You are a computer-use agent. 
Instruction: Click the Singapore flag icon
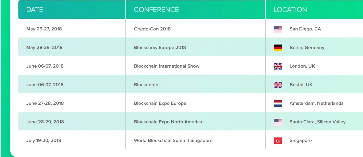point(278,140)
